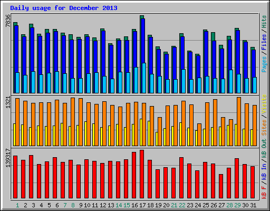The height and width of the screenshot is (211, 270).
Task: Select day 5 on the x-axis
Action: [49, 205]
